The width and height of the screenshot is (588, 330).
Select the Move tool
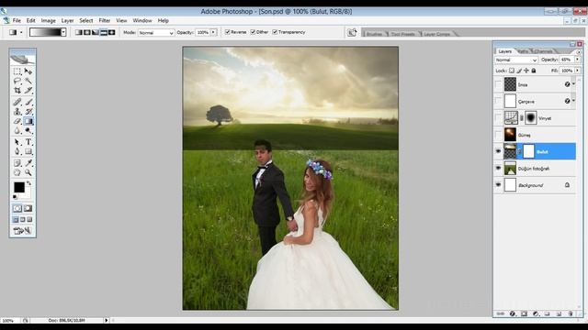28,71
